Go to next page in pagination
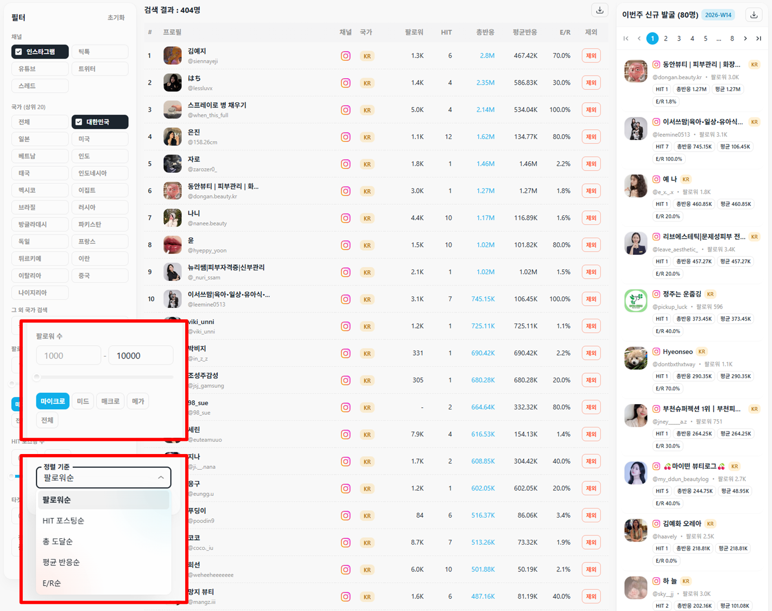This screenshot has width=772, height=611. point(745,39)
